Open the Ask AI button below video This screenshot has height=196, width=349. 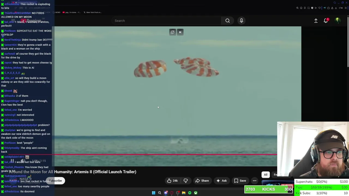click(221, 181)
